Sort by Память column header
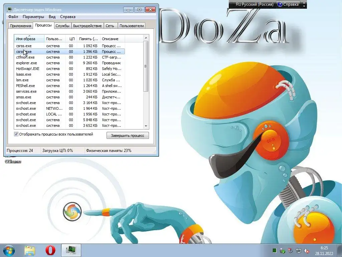This screenshot has height=257, width=342. click(x=88, y=39)
